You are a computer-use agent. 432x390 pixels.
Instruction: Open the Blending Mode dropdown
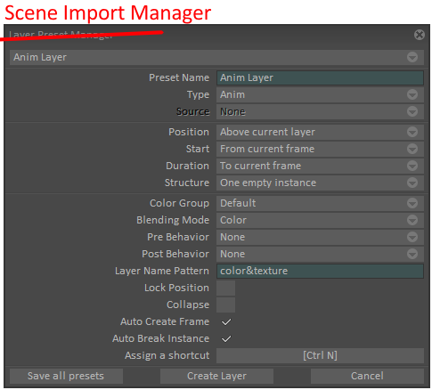(320, 220)
